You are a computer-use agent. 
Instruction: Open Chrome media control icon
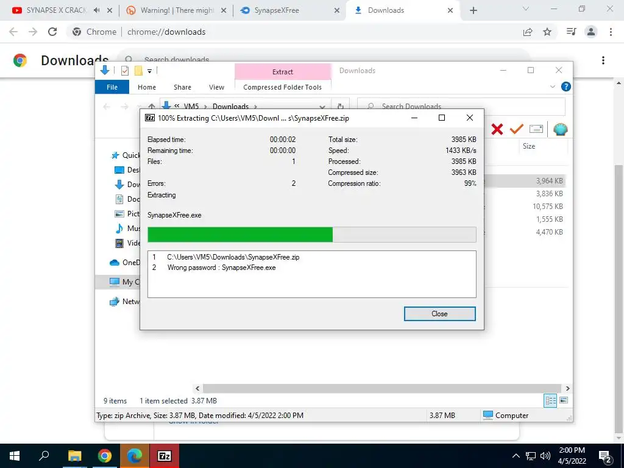coord(572,32)
